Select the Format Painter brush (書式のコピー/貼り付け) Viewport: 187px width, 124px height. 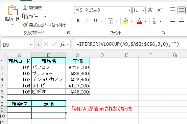point(44,25)
